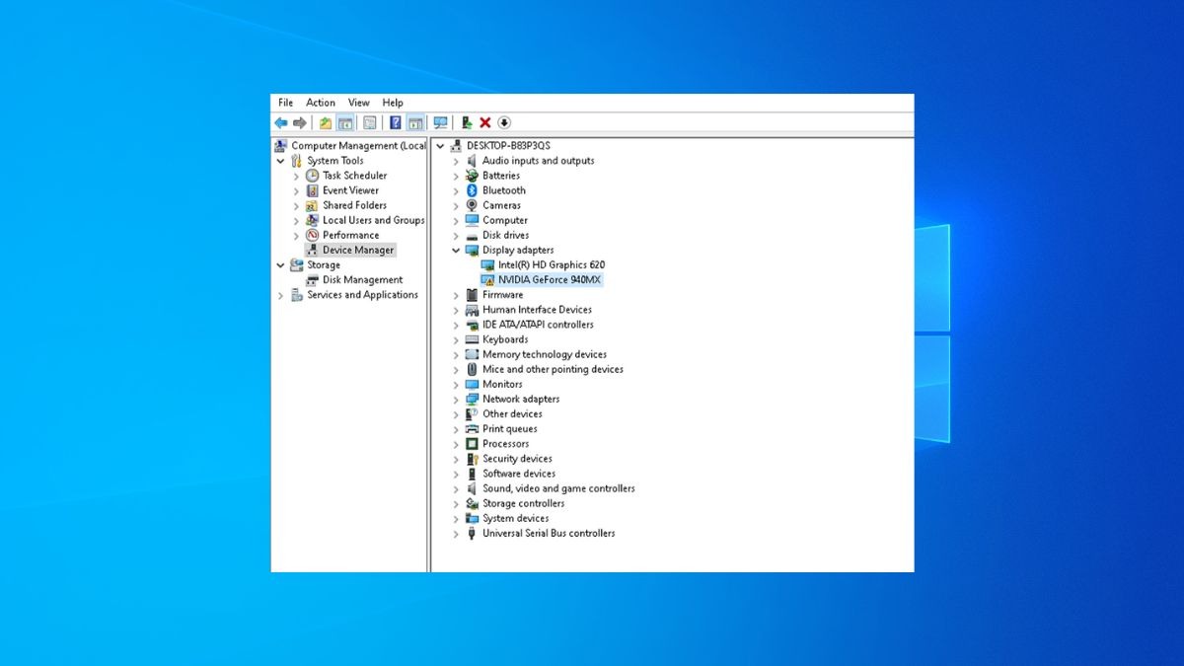This screenshot has width=1184, height=666.
Task: Click the Disk Management drive icon
Action: (x=313, y=280)
